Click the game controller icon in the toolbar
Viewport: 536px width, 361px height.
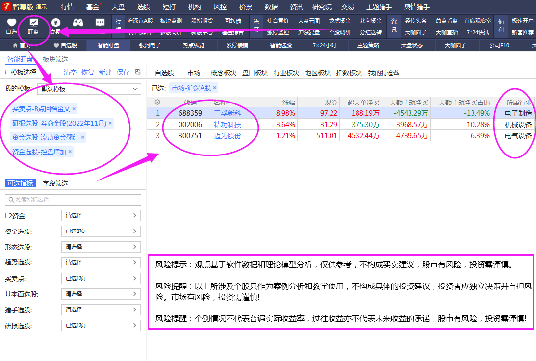[x=78, y=23]
